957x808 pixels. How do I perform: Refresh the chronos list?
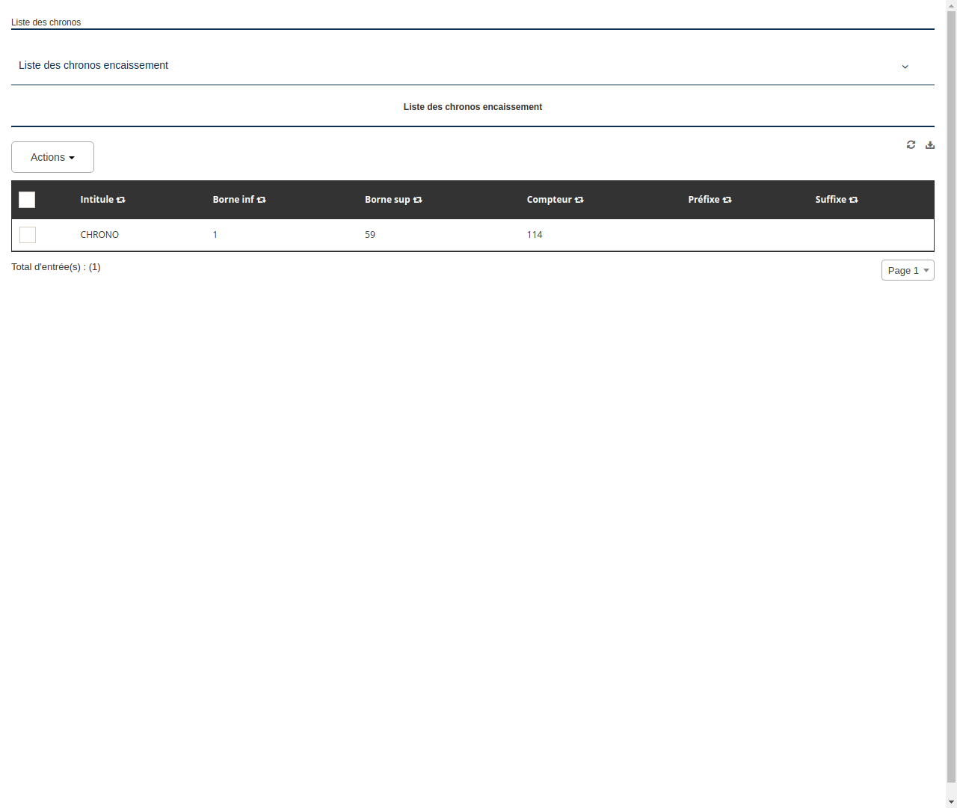[911, 144]
